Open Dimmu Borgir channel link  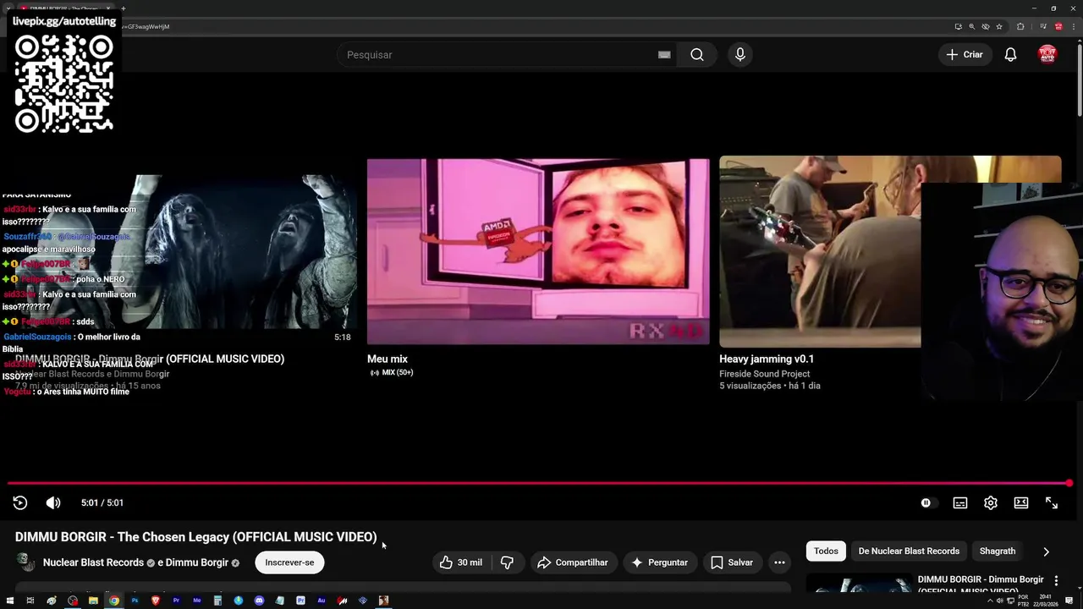(197, 562)
